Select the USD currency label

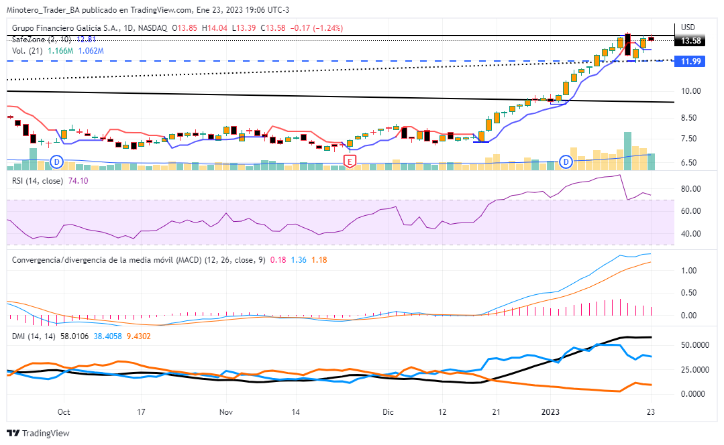688,27
